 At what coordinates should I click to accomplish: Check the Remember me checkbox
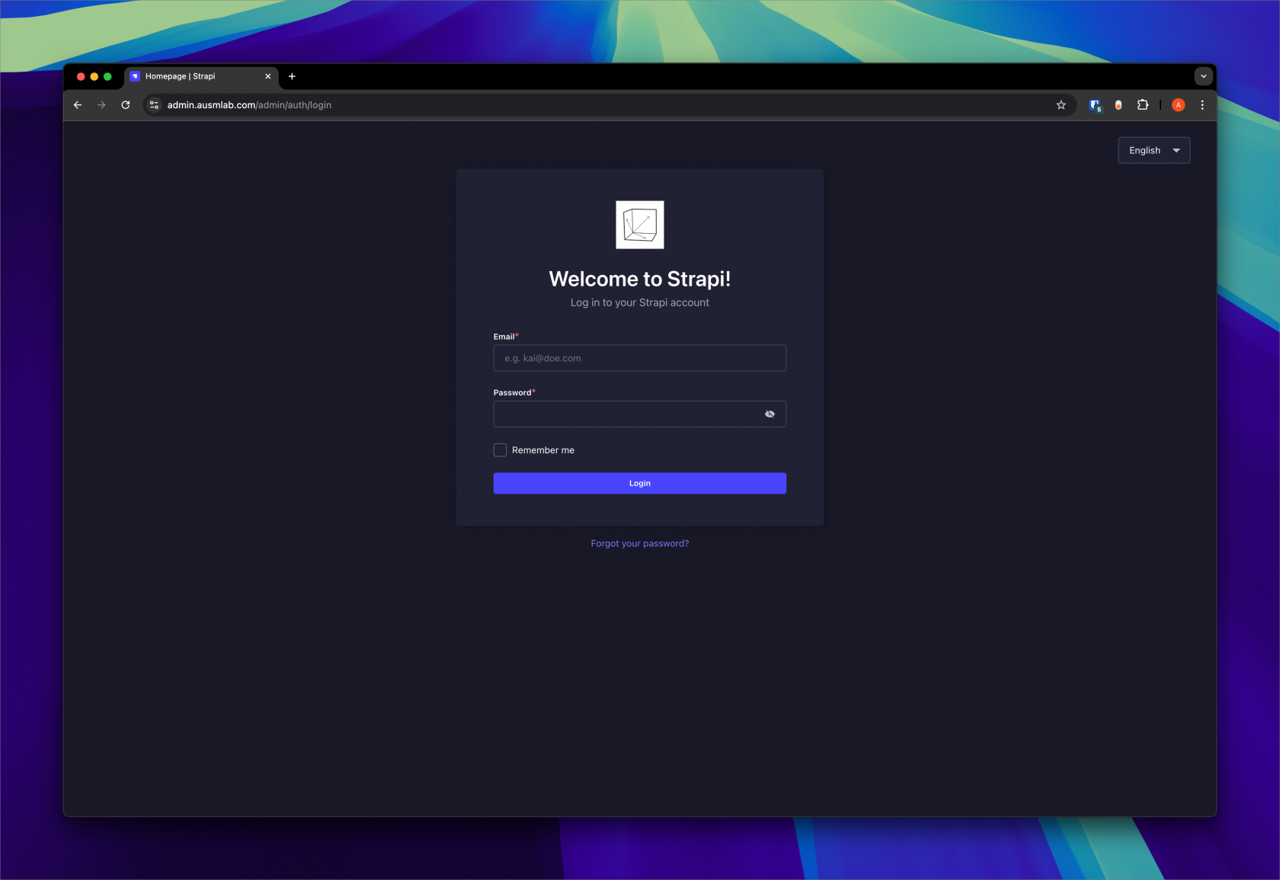501,450
